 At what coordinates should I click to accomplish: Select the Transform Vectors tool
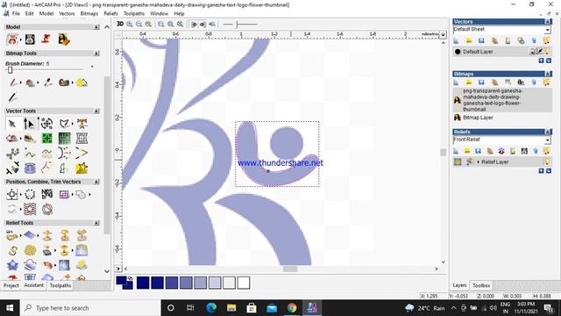click(x=46, y=124)
